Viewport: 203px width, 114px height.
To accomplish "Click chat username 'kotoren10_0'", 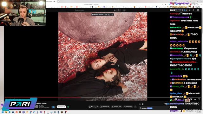I will [x=176, y=69].
